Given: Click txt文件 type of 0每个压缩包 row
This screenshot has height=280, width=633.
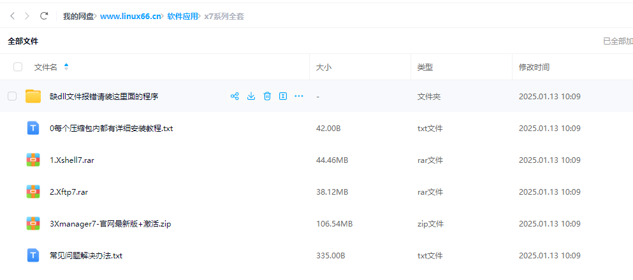Looking at the screenshot, I should [x=430, y=129].
